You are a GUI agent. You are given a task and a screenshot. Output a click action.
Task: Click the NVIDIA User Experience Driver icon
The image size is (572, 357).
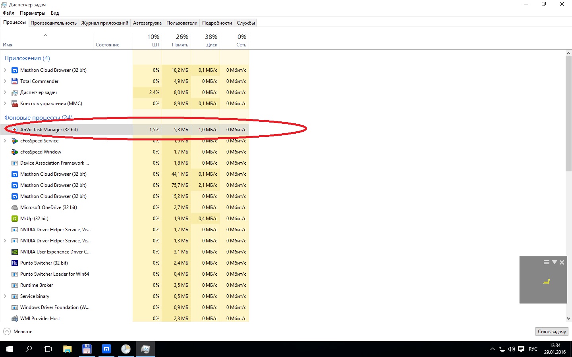click(15, 252)
